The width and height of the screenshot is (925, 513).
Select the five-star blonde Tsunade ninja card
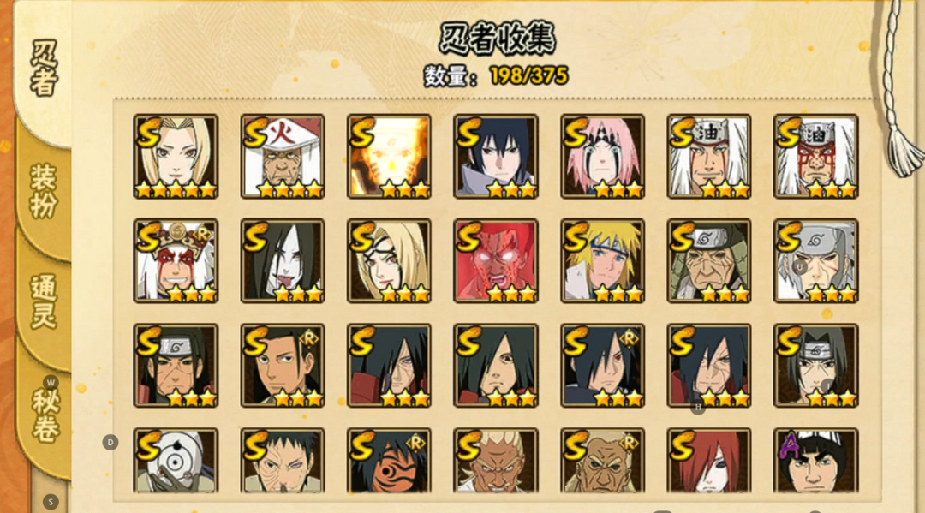coord(176,156)
